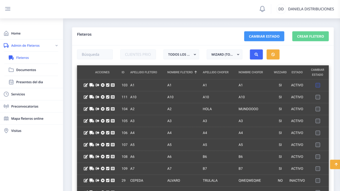Screen dimensions: 340x191
Task: Click the edit icon in CEPEDA row
Action: point(86,180)
